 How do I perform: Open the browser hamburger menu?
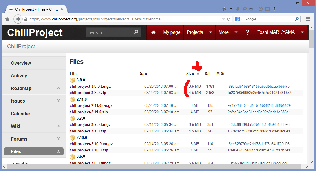[308, 19]
